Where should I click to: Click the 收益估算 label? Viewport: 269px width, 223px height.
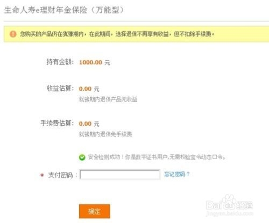(x=60, y=88)
